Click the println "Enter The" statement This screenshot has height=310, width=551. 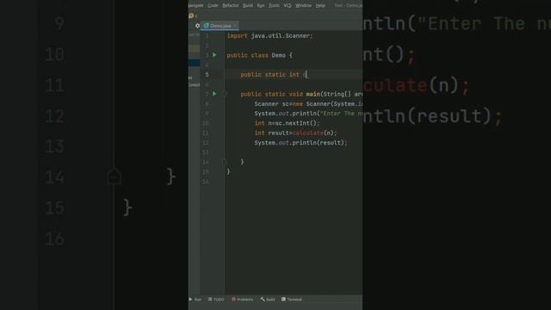coord(308,114)
